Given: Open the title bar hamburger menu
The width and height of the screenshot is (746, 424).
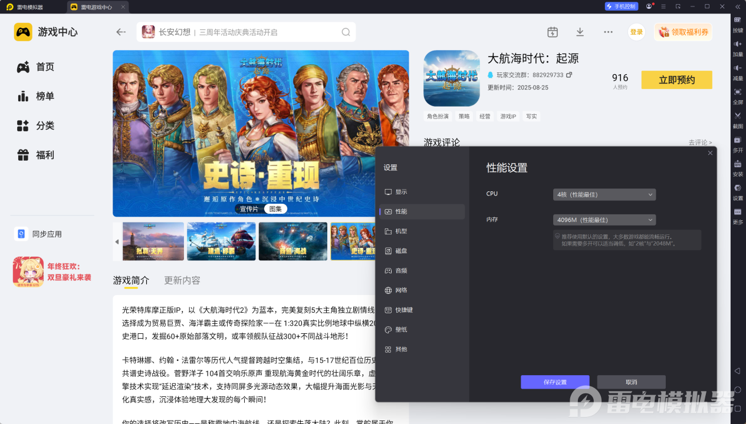Looking at the screenshot, I should pos(663,6).
